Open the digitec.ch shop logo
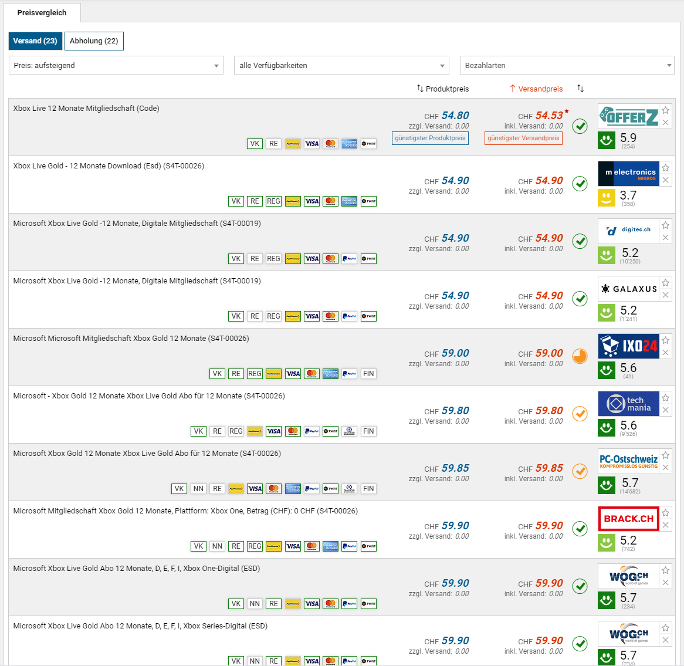Image resolution: width=684 pixels, height=666 pixels. [629, 231]
